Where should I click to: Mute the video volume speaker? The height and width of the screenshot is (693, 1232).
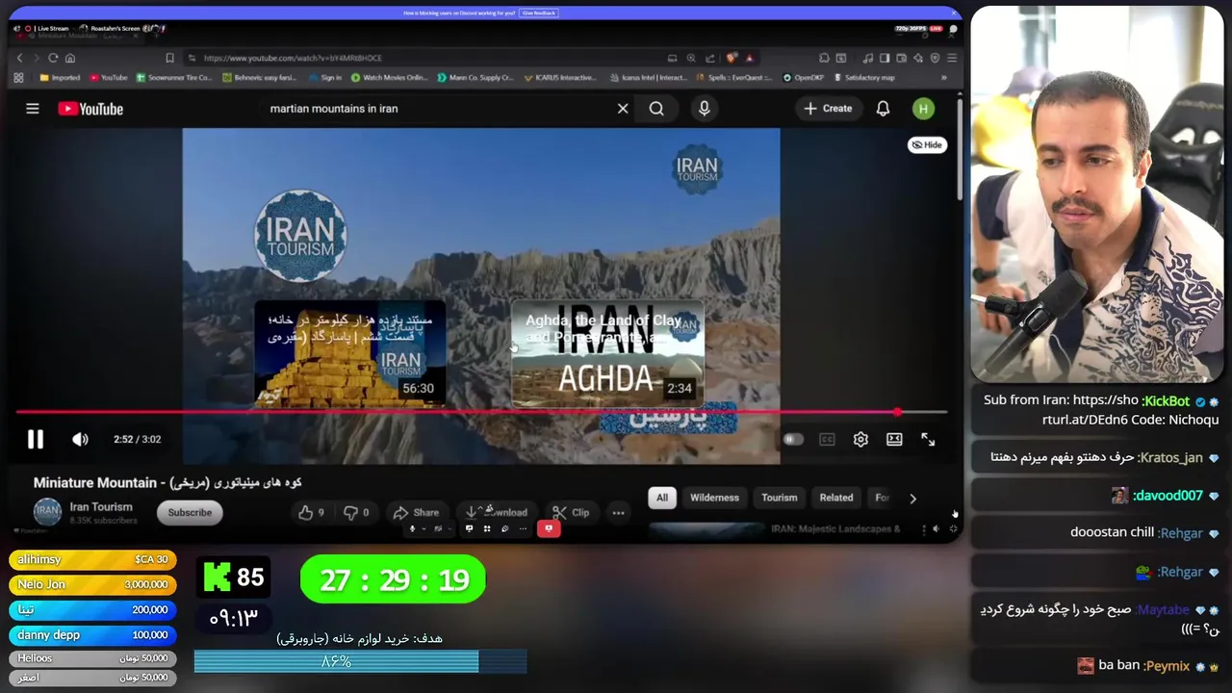(80, 439)
